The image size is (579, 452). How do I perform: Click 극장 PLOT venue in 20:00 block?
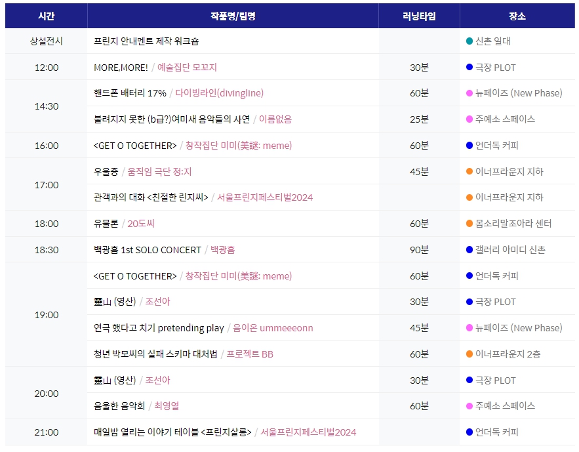click(x=495, y=380)
